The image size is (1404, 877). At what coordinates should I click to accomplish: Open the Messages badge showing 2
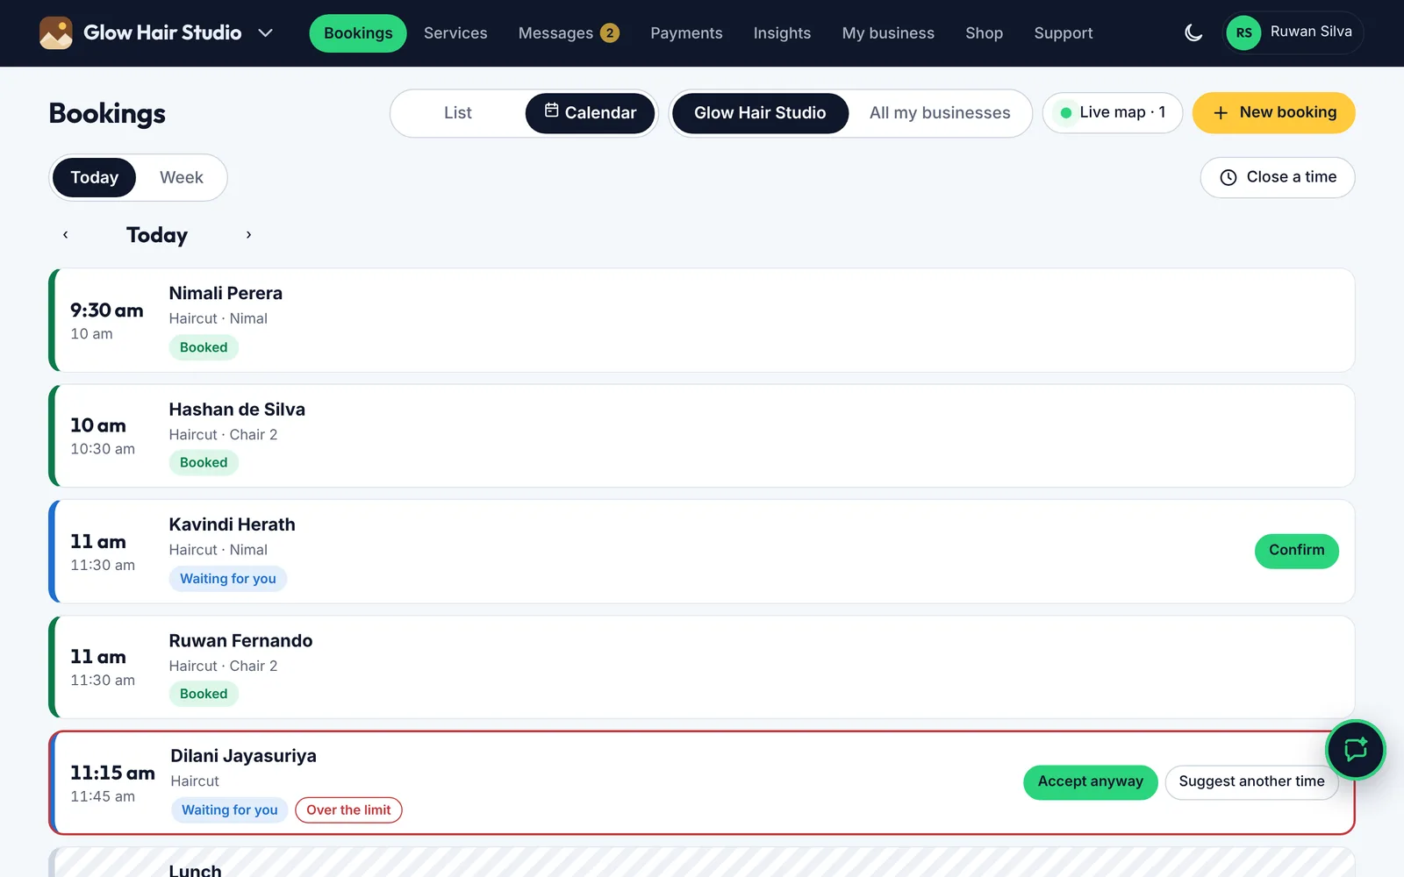pos(610,33)
